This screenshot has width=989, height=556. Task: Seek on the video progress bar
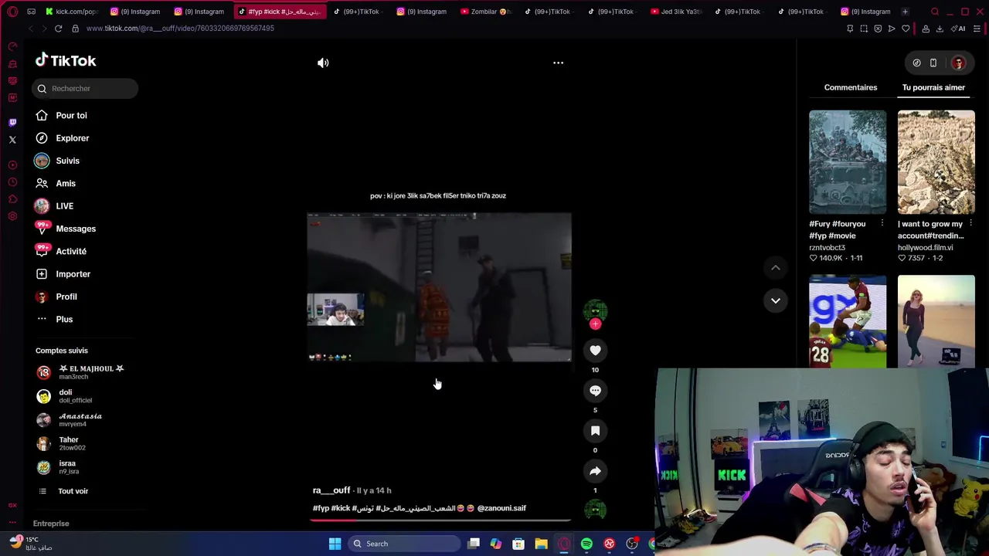(x=440, y=520)
